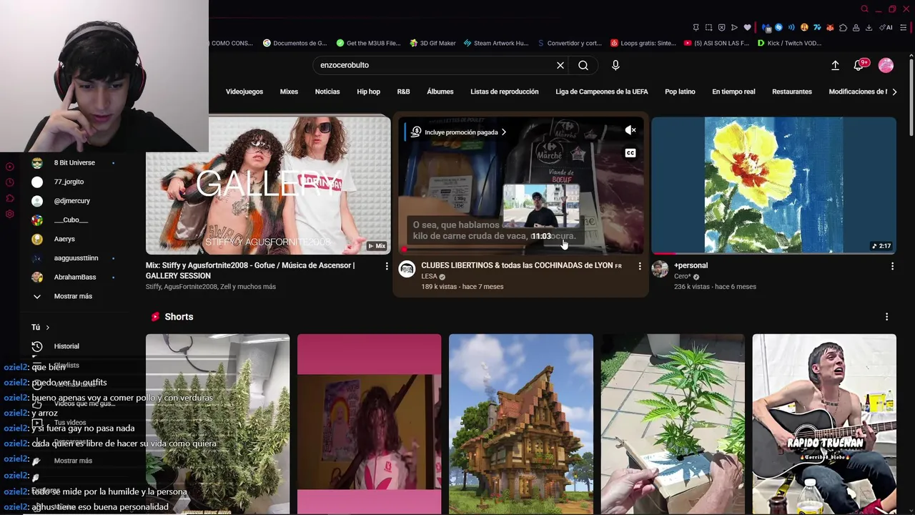Select the Pop latino chip
Viewport: 915px width, 515px height.
pyautogui.click(x=680, y=92)
